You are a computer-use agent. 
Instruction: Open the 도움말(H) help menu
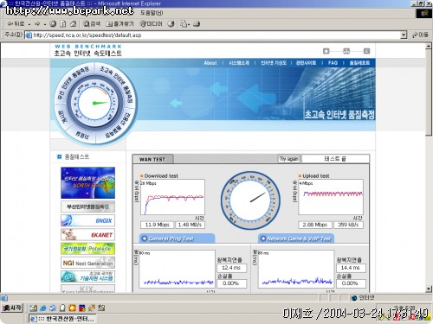coord(152,13)
